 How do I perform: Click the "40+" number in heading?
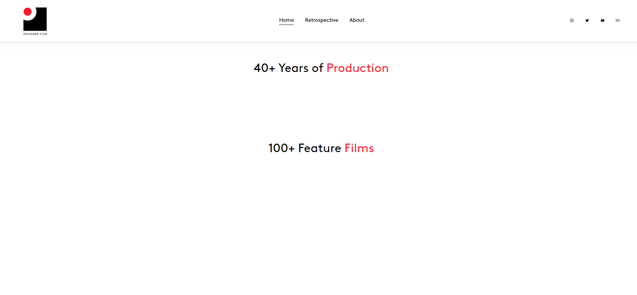click(x=264, y=68)
